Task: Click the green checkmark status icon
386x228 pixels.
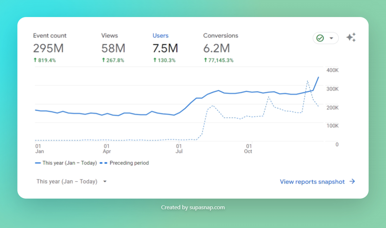Action: (x=320, y=38)
